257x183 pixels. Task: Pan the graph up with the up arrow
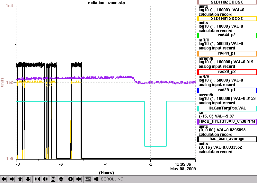click(x=20, y=179)
